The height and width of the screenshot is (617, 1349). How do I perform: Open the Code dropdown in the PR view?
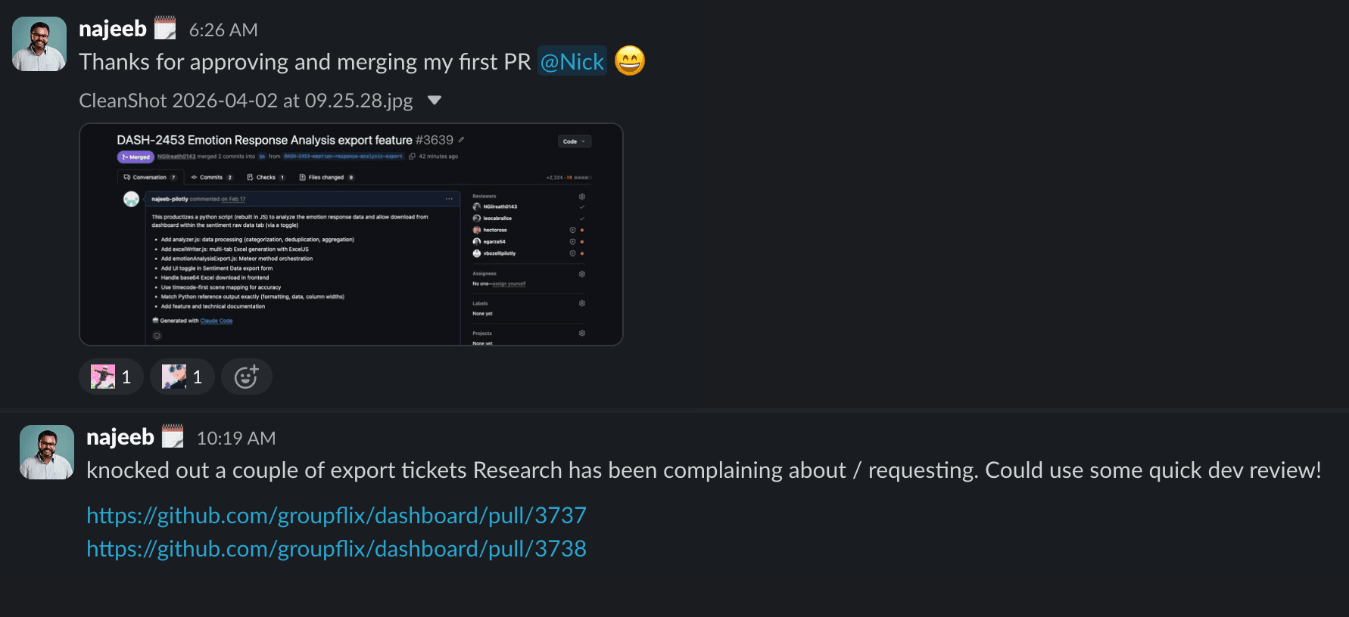point(574,141)
